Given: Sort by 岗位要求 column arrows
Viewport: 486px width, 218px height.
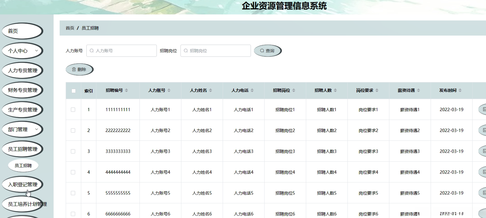Looking at the screenshot, I should pos(377,91).
